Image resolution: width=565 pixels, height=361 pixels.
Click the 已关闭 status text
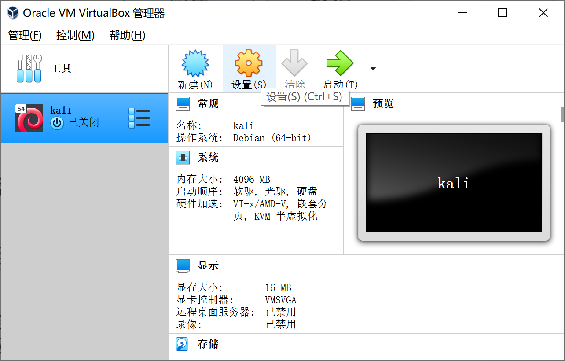pyautogui.click(x=84, y=122)
